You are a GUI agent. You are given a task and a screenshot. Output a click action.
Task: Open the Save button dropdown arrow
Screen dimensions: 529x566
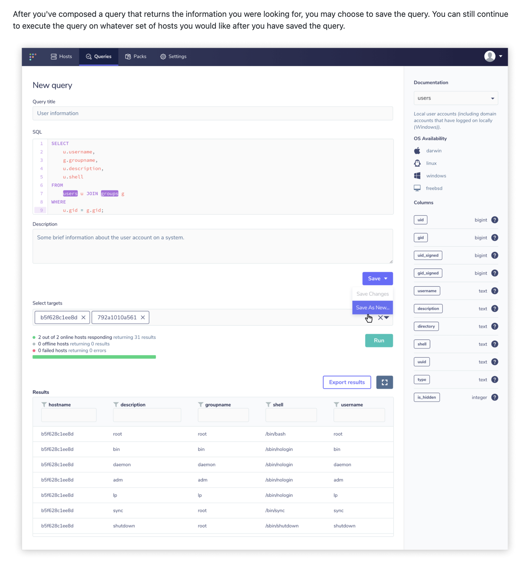point(386,279)
